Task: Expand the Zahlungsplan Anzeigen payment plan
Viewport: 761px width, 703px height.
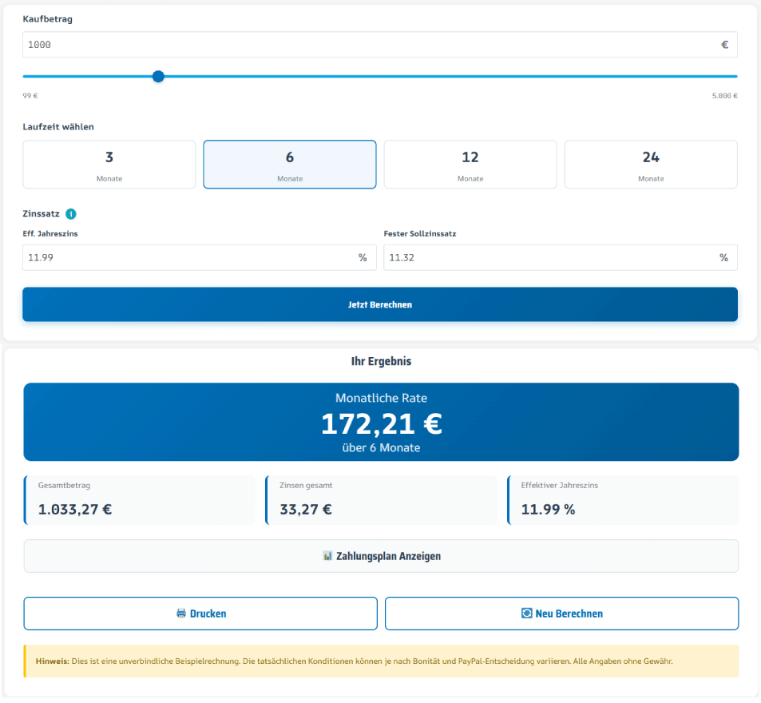Action: 381,556
